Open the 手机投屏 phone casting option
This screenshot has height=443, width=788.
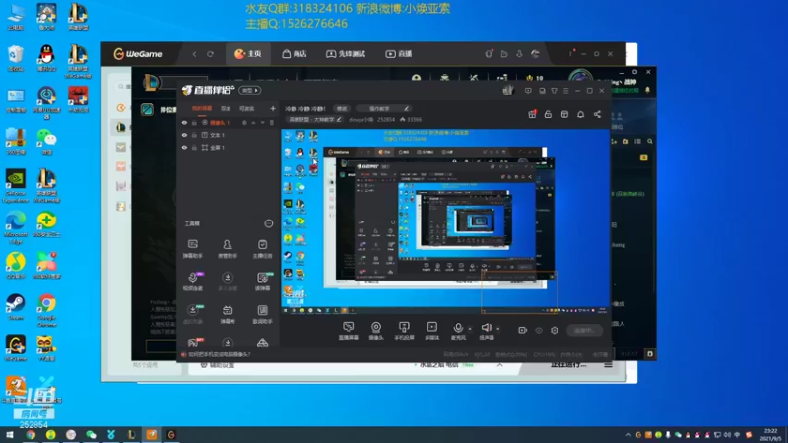coord(404,331)
